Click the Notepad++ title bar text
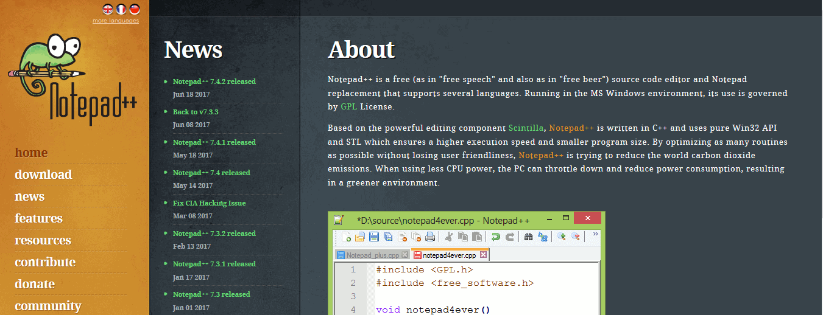Image resolution: width=823 pixels, height=315 pixels. pyautogui.click(x=443, y=220)
